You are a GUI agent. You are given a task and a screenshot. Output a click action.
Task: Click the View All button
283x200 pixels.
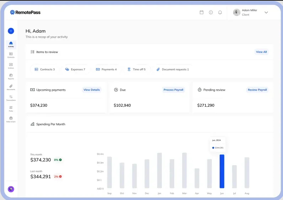[261, 52]
